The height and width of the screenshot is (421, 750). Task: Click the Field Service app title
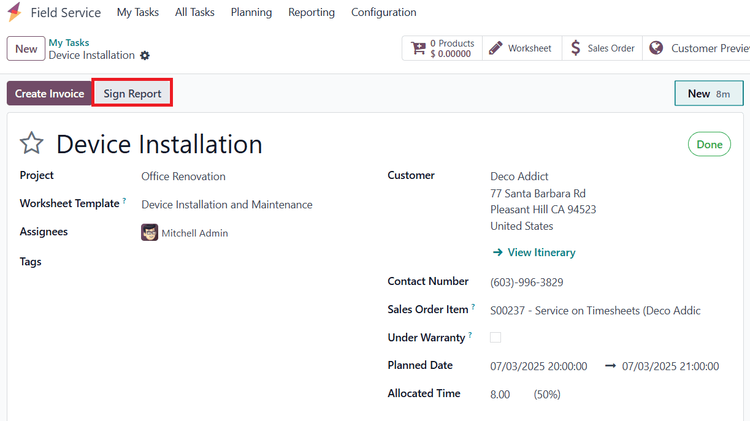tap(66, 12)
